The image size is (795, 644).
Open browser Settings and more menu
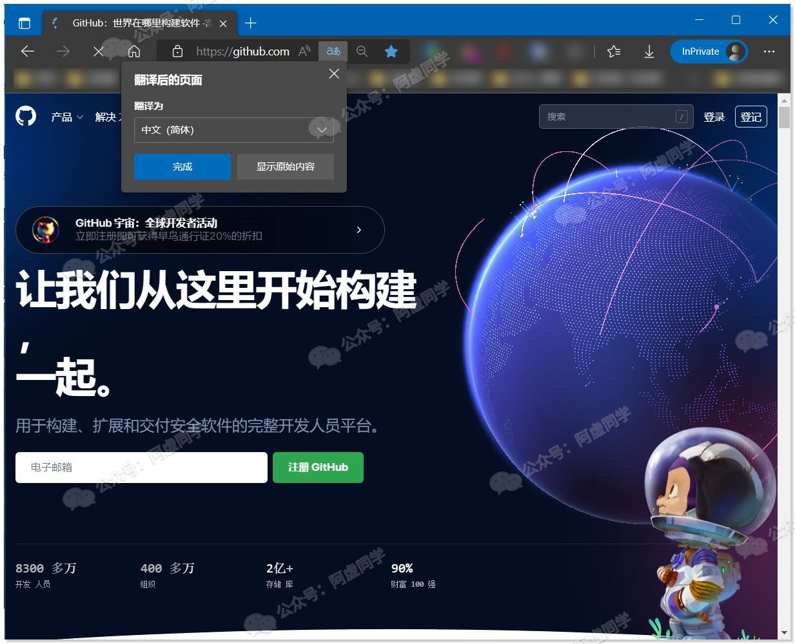[x=769, y=52]
